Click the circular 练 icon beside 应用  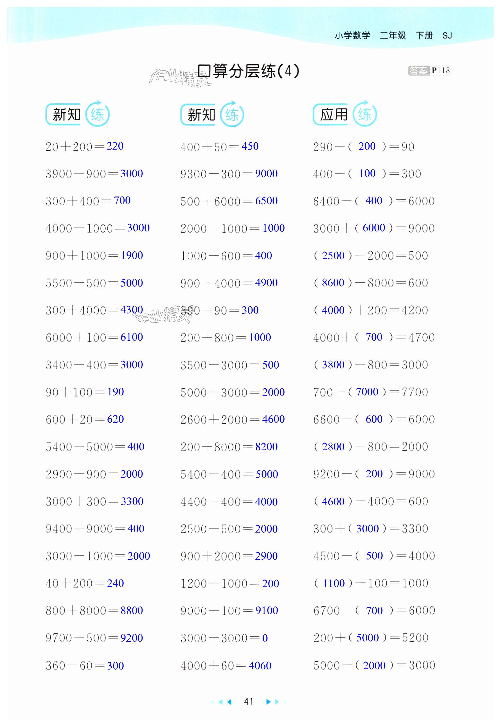364,114
